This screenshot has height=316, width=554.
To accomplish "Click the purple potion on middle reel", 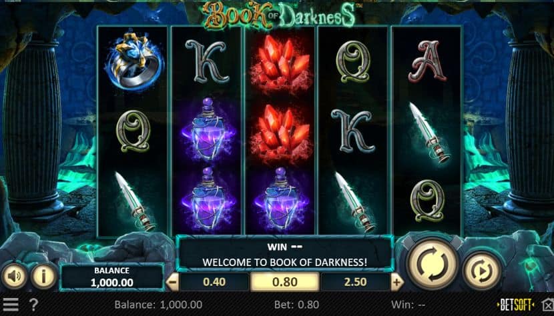I will click(x=280, y=199).
